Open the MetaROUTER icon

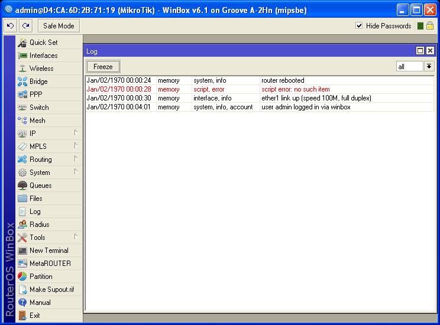click(22, 264)
